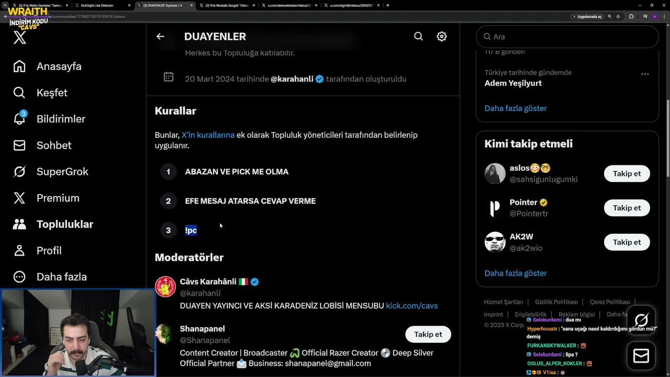Click Uygulamada aç in address bar

pyautogui.click(x=587, y=17)
